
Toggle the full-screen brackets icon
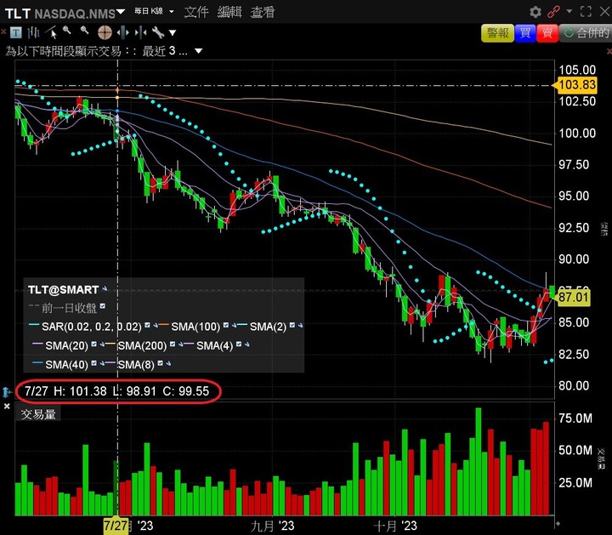[x=586, y=12]
